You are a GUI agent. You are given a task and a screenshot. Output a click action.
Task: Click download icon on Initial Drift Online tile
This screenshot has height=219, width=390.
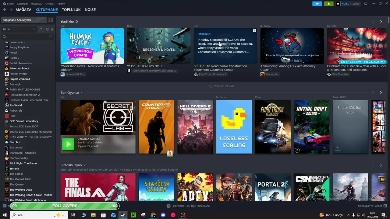pos(324,148)
